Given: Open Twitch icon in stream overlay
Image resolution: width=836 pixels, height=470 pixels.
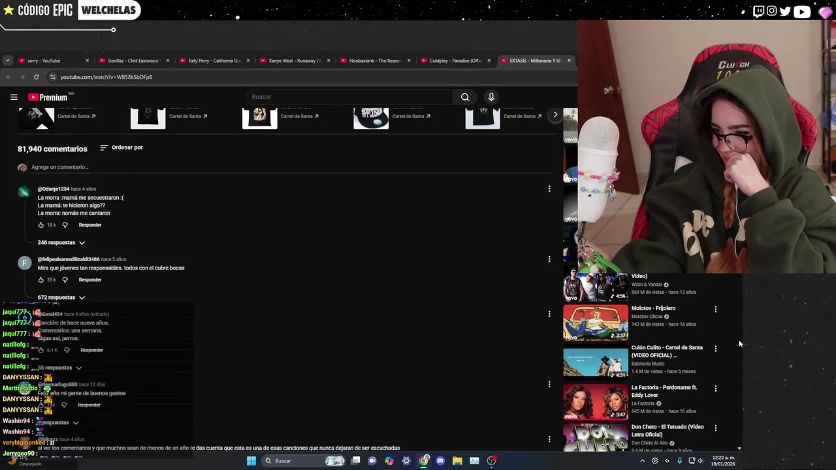Looking at the screenshot, I should (758, 10).
